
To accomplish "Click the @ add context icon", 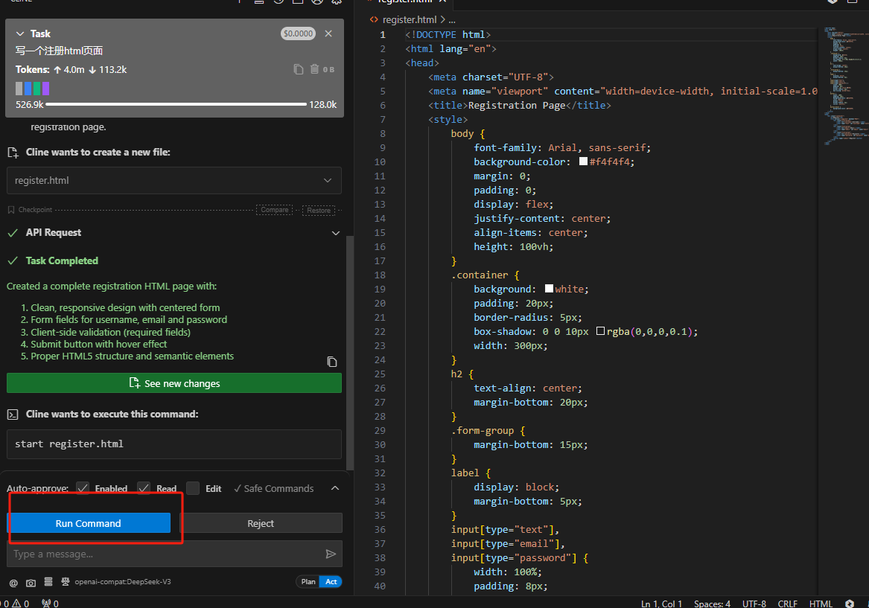I will pyautogui.click(x=13, y=583).
